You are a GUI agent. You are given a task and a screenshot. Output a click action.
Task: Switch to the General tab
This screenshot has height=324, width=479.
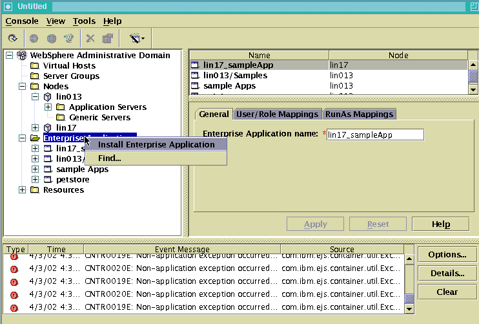214,114
